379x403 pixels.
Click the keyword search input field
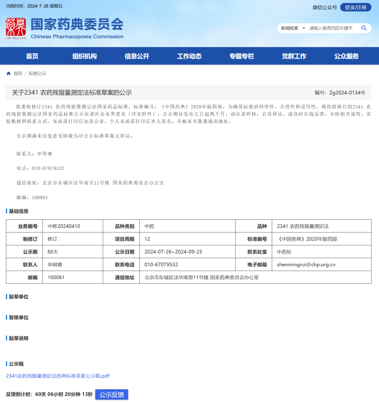pos(330,28)
